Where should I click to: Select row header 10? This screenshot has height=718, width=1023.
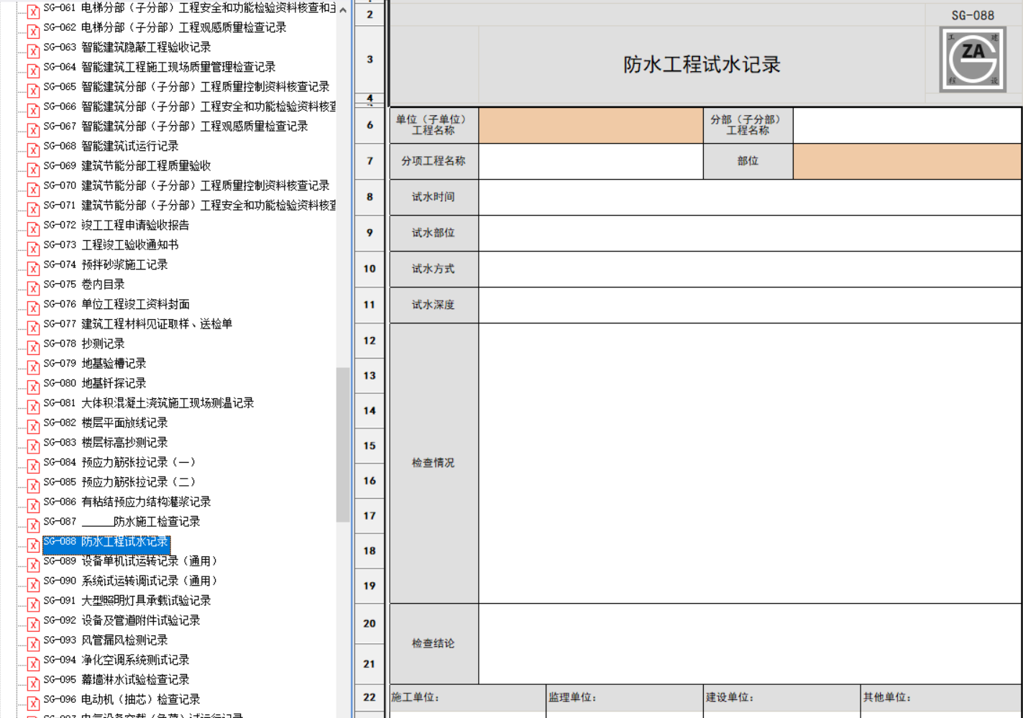pyautogui.click(x=370, y=269)
